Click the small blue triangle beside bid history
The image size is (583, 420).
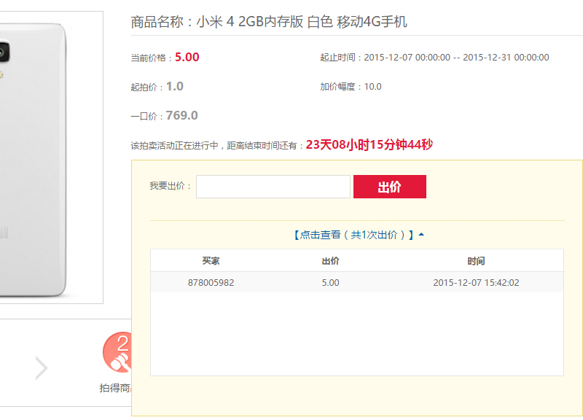pos(421,234)
